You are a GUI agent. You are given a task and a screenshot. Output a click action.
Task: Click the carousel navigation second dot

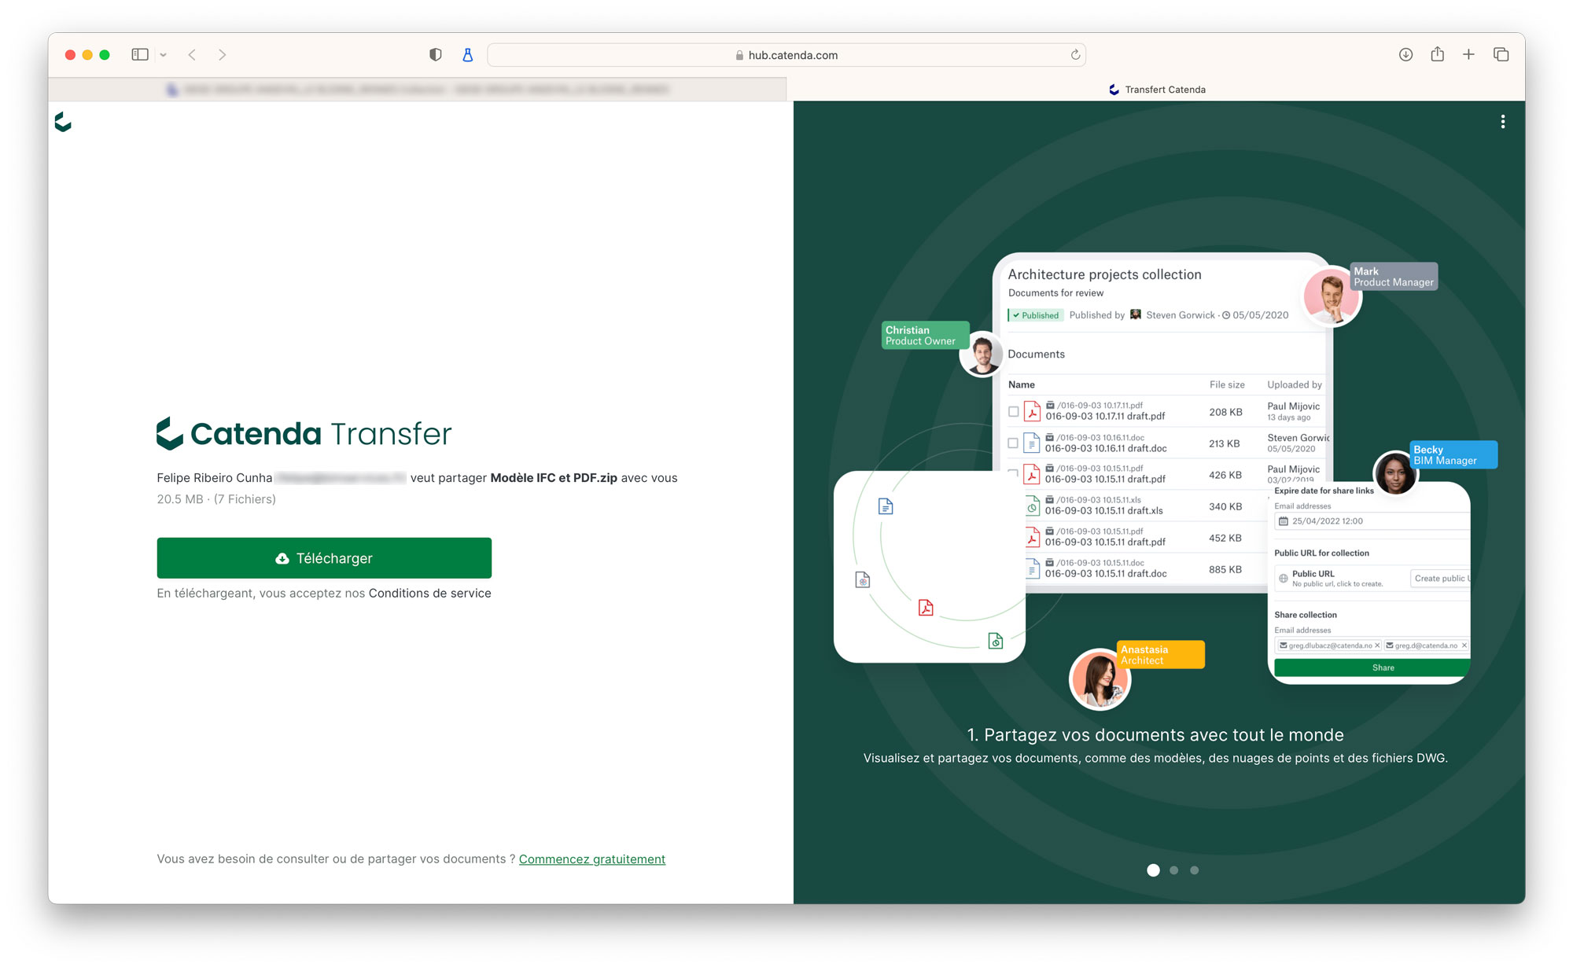pyautogui.click(x=1174, y=870)
